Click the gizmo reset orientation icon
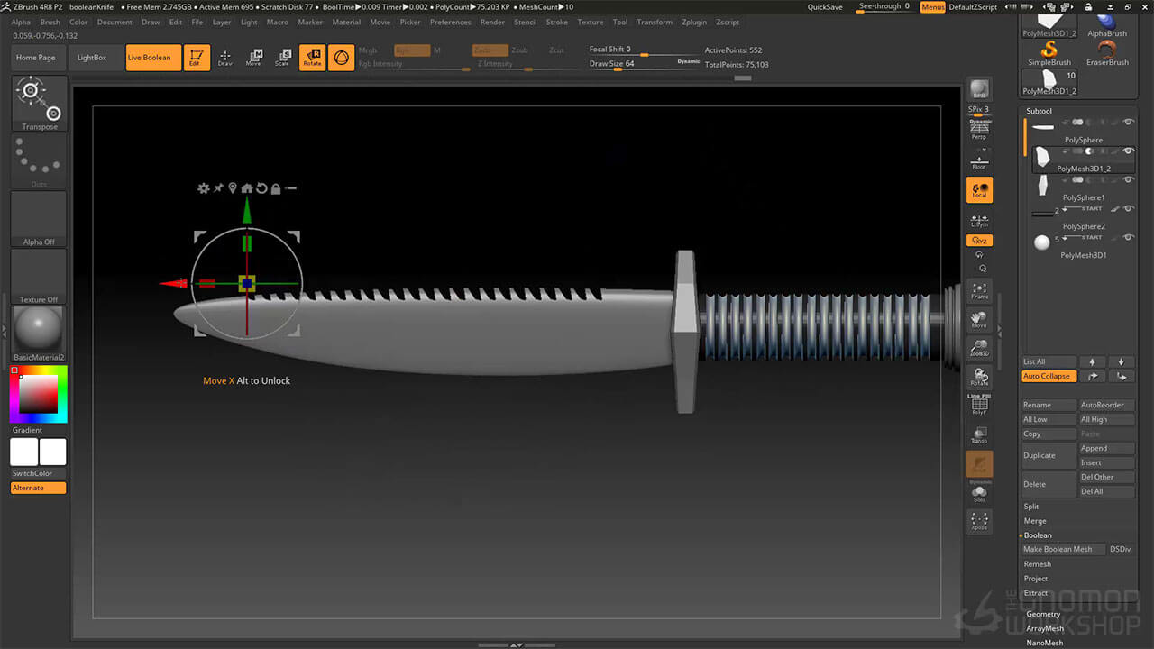Viewport: 1154px width, 649px height. click(261, 188)
